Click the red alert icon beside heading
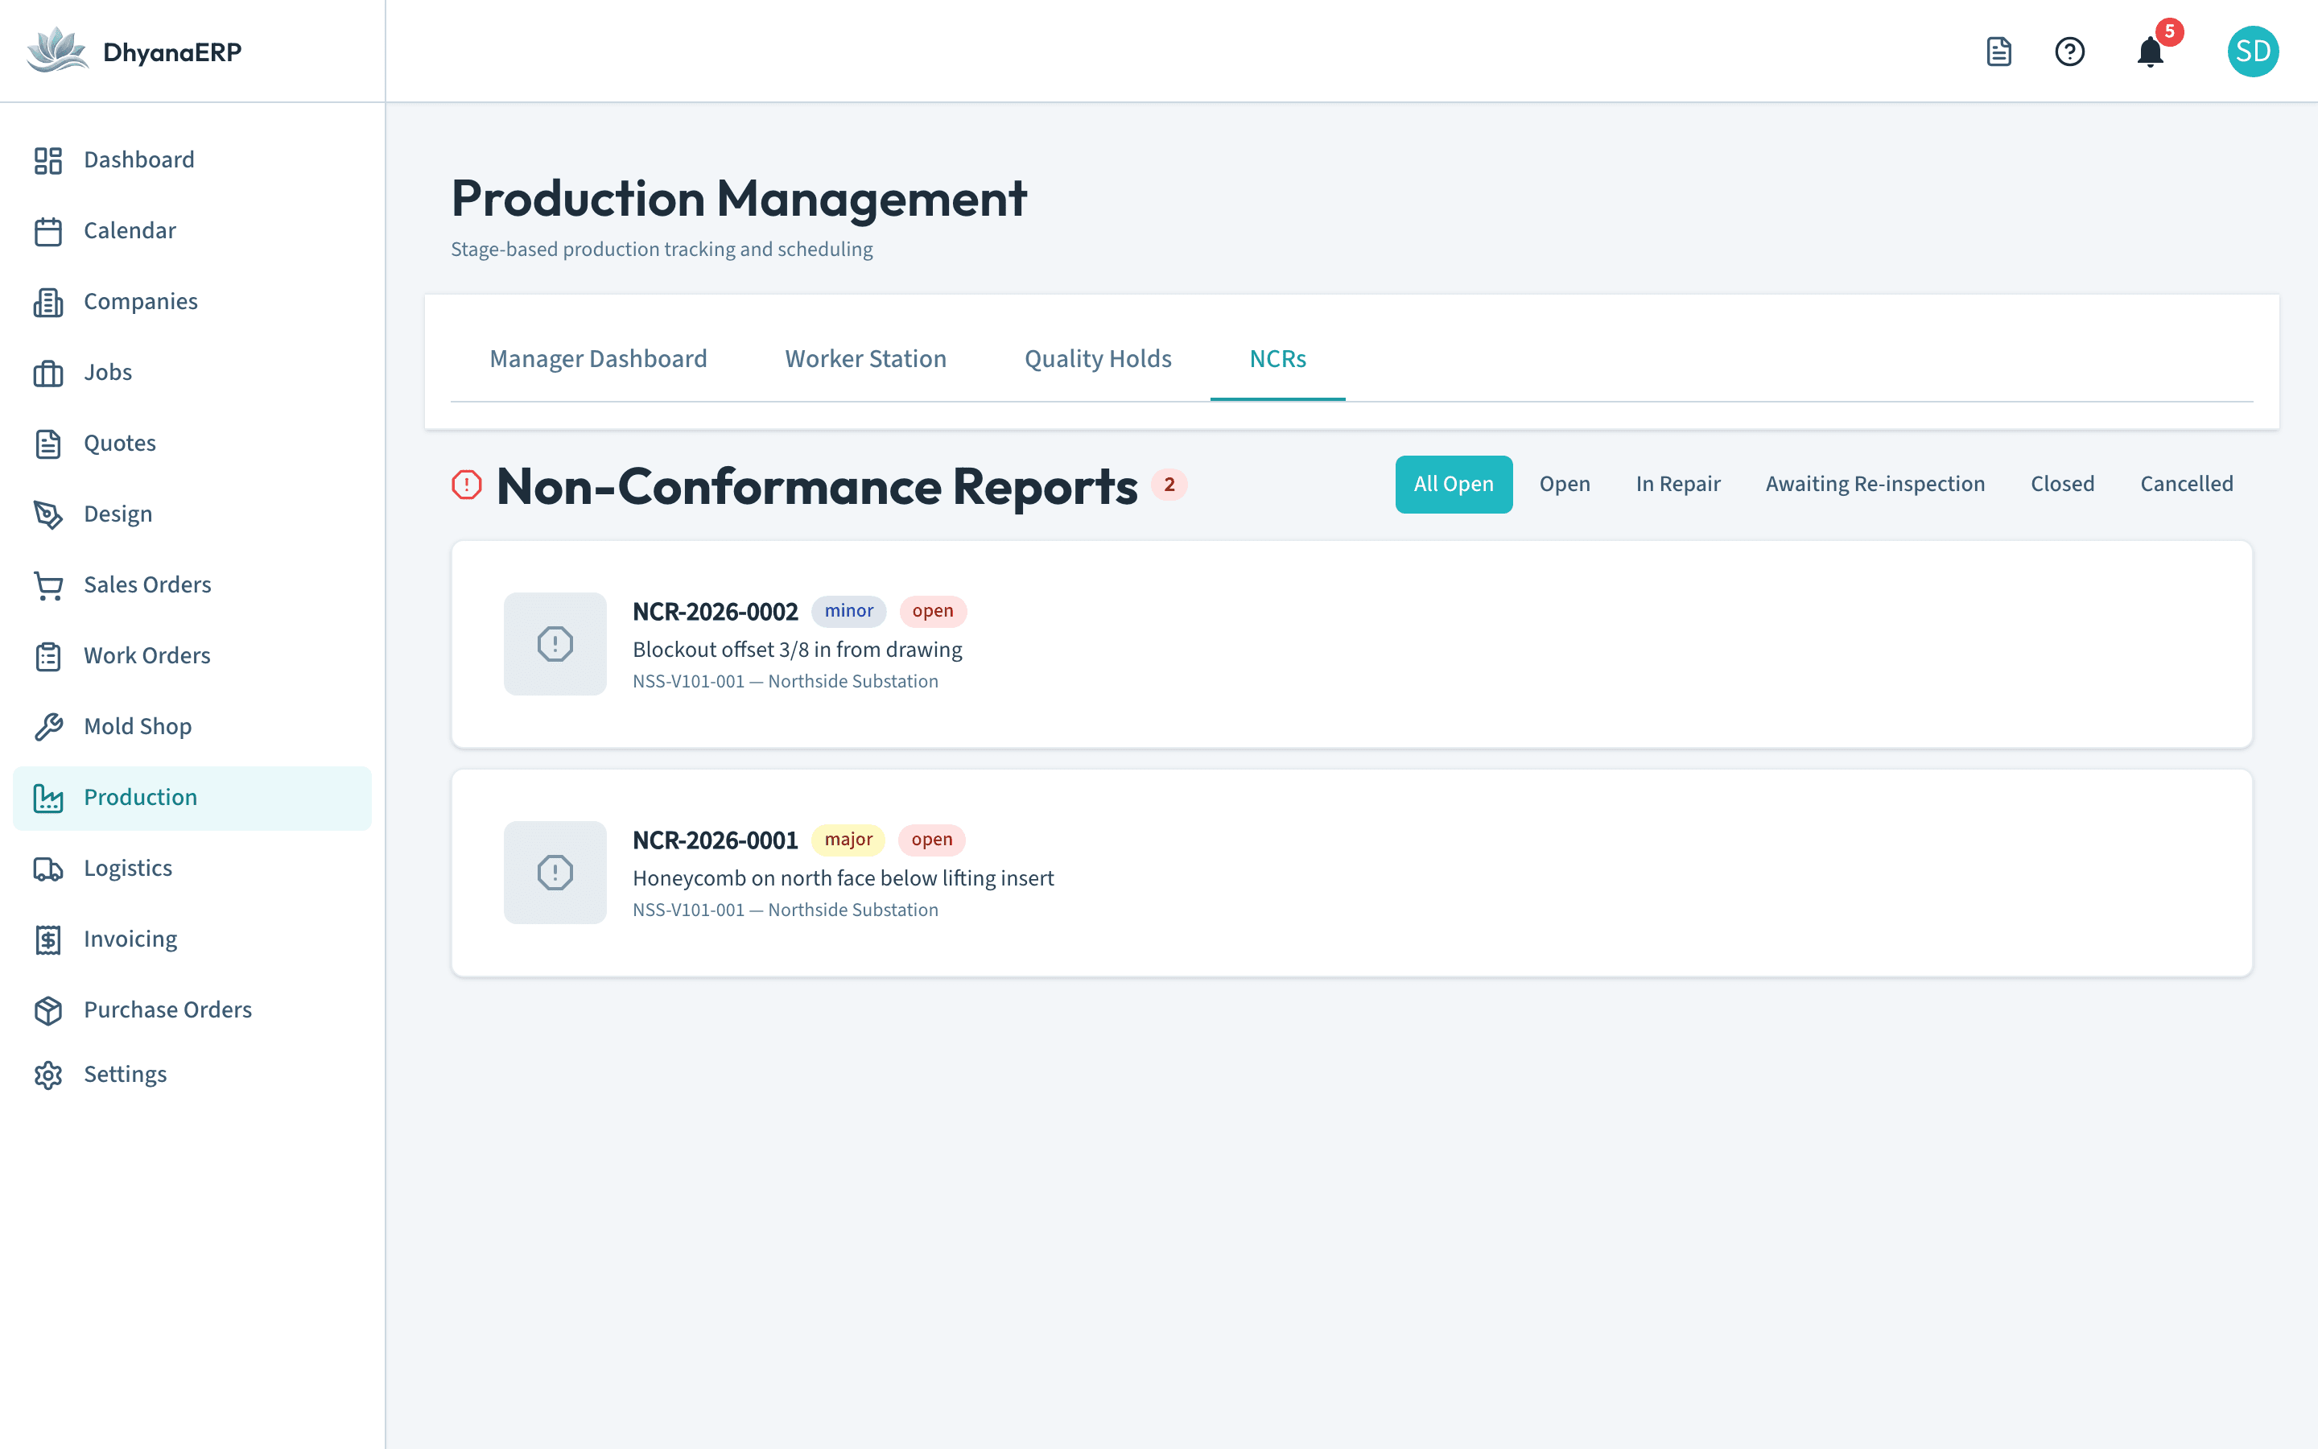Viewport: 2318px width, 1449px height. click(467, 485)
